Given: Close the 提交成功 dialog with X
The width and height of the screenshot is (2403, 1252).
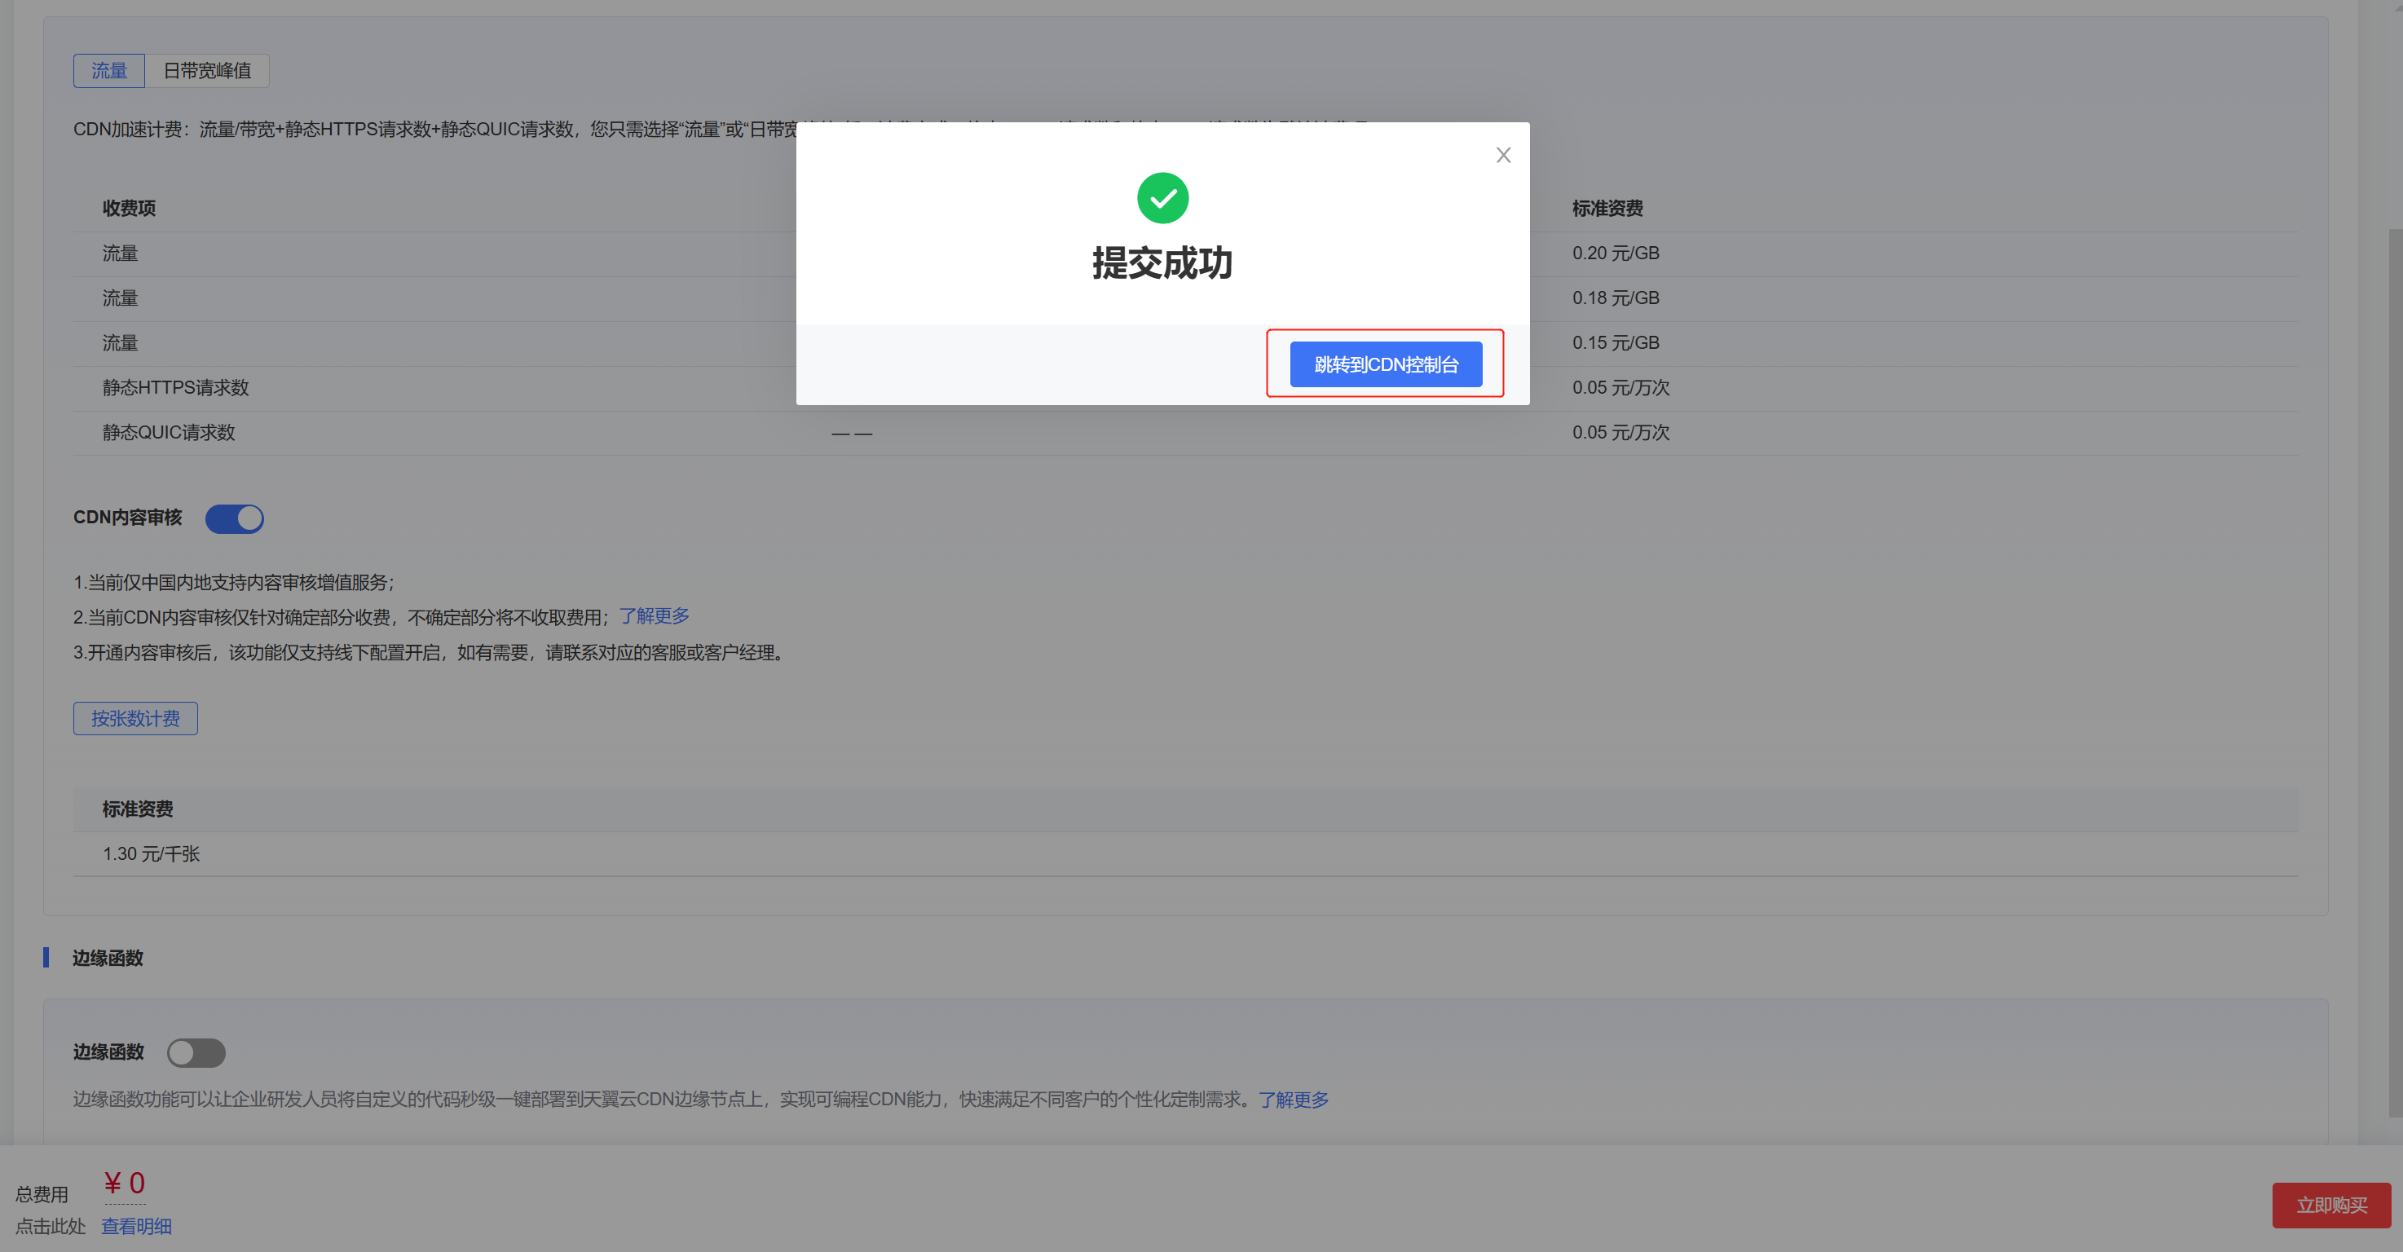Looking at the screenshot, I should point(1503,155).
